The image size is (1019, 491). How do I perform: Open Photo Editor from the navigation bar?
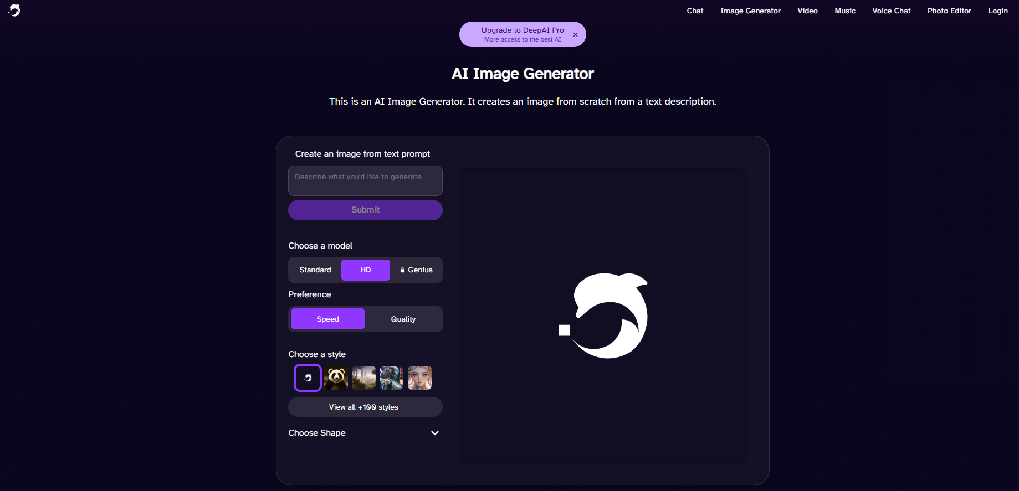click(x=949, y=11)
